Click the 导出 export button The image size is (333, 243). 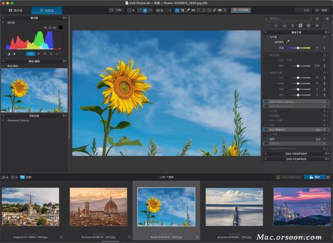315,177
